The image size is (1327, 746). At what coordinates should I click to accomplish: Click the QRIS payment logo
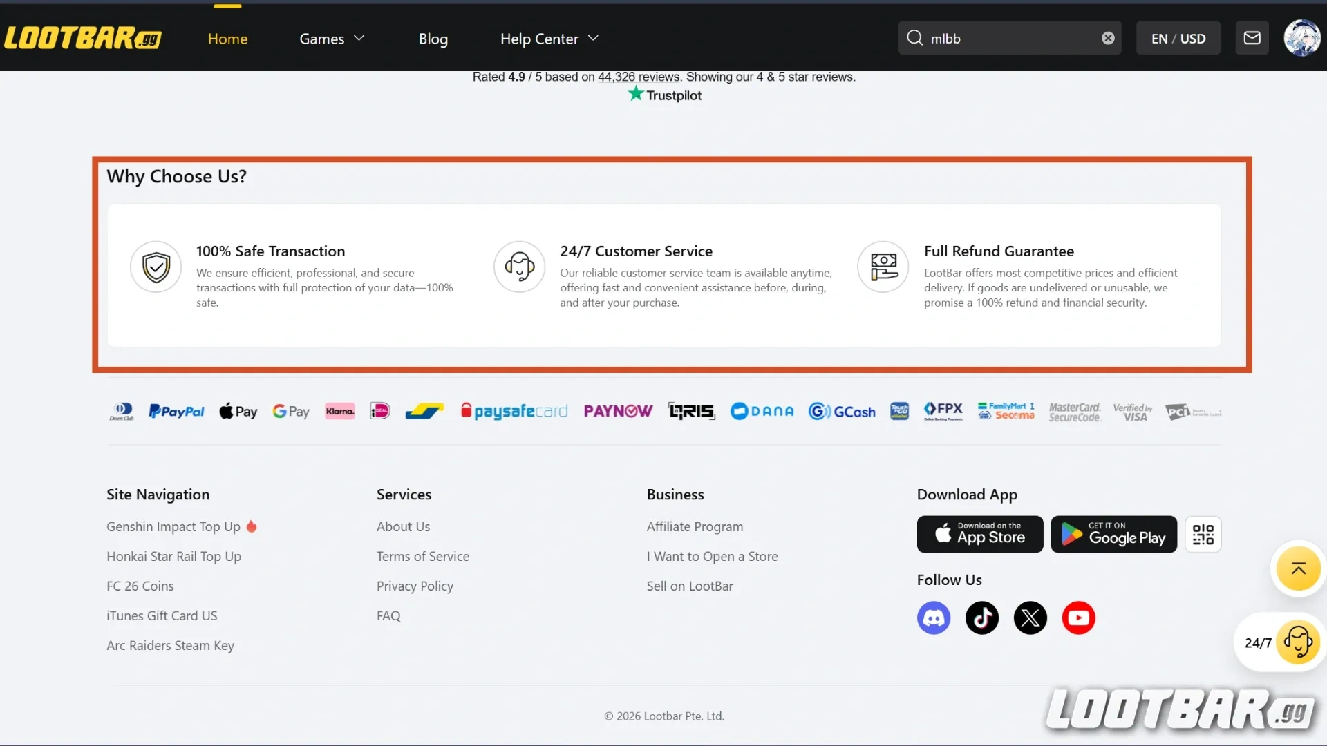[x=691, y=412]
